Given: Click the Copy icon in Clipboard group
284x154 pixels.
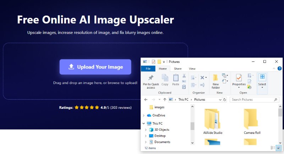Looking at the screenshot, I should [165, 78].
